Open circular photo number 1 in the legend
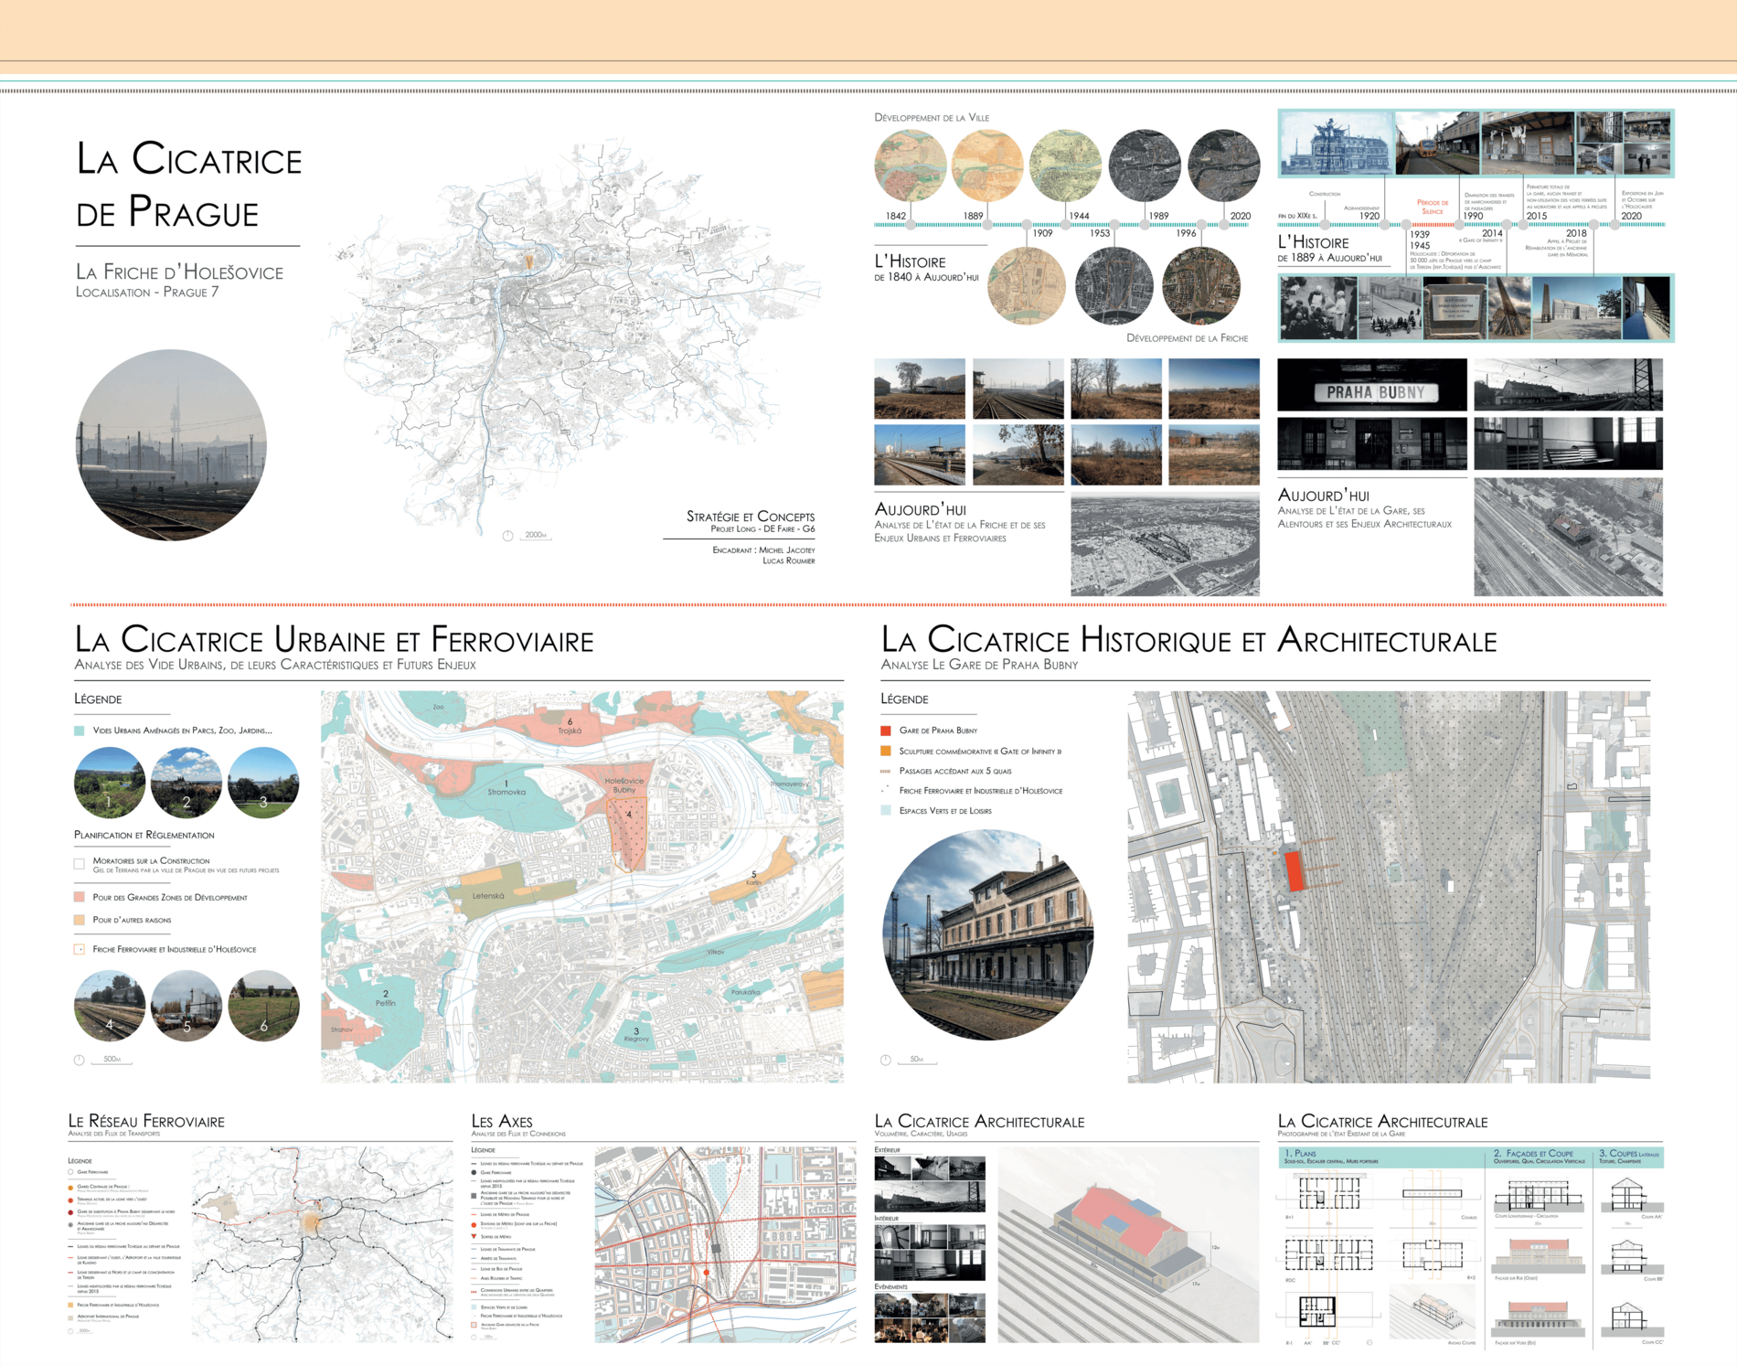Image resolution: width=1737 pixels, height=1365 pixels. 110,783
